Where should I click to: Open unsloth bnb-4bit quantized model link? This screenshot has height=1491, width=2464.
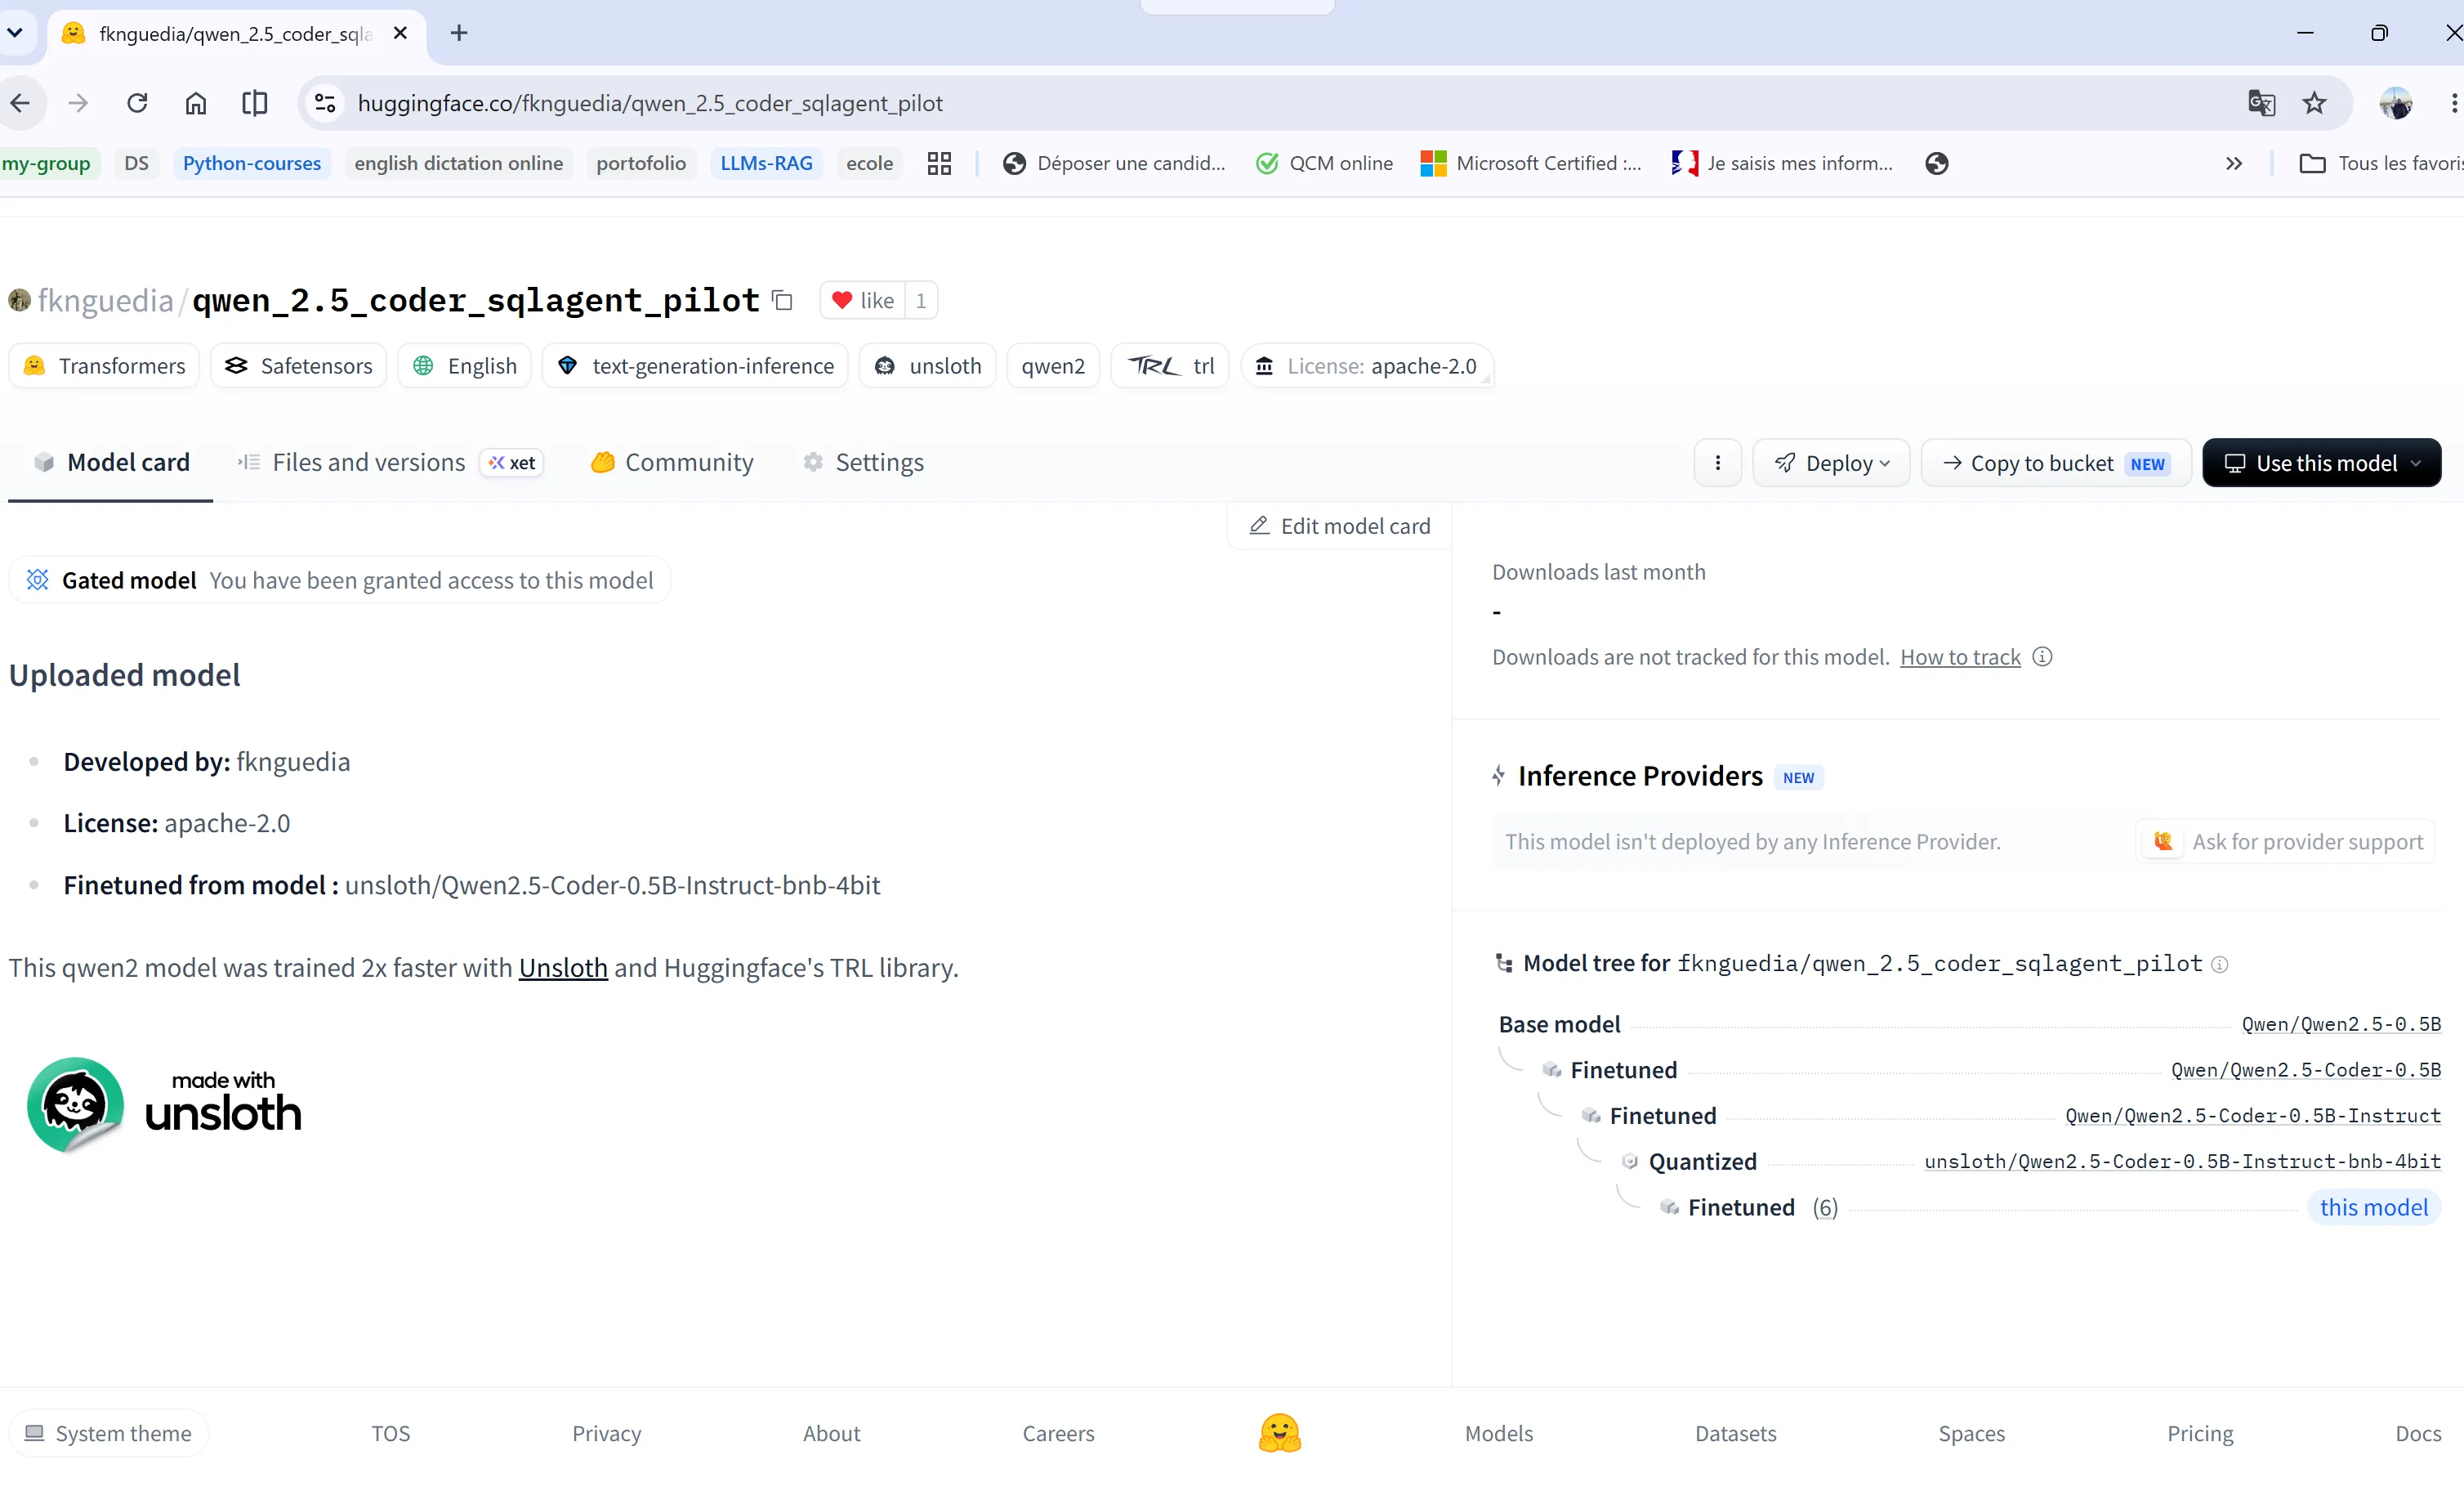[2182, 1162]
